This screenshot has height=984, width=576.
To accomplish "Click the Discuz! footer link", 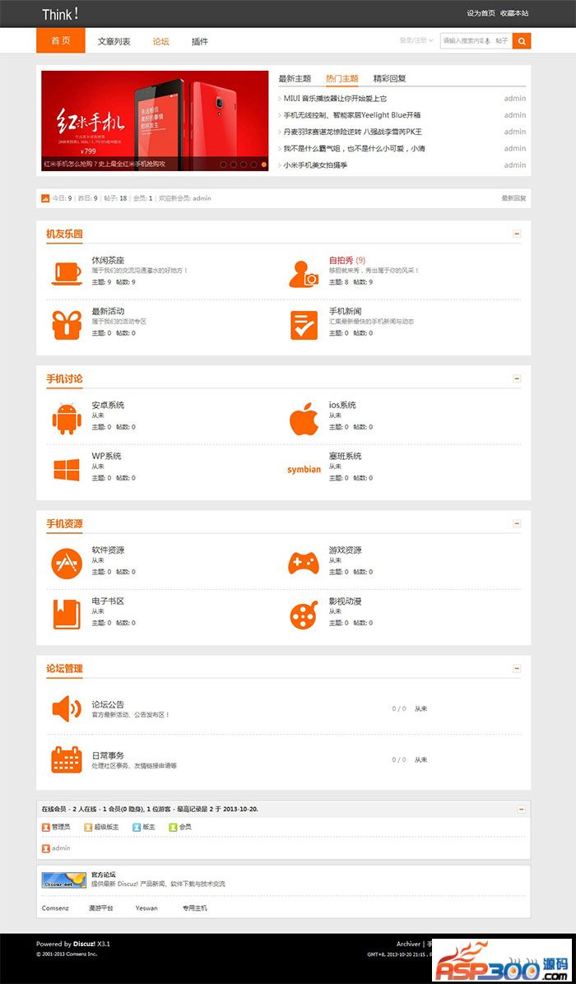I will click(x=84, y=944).
